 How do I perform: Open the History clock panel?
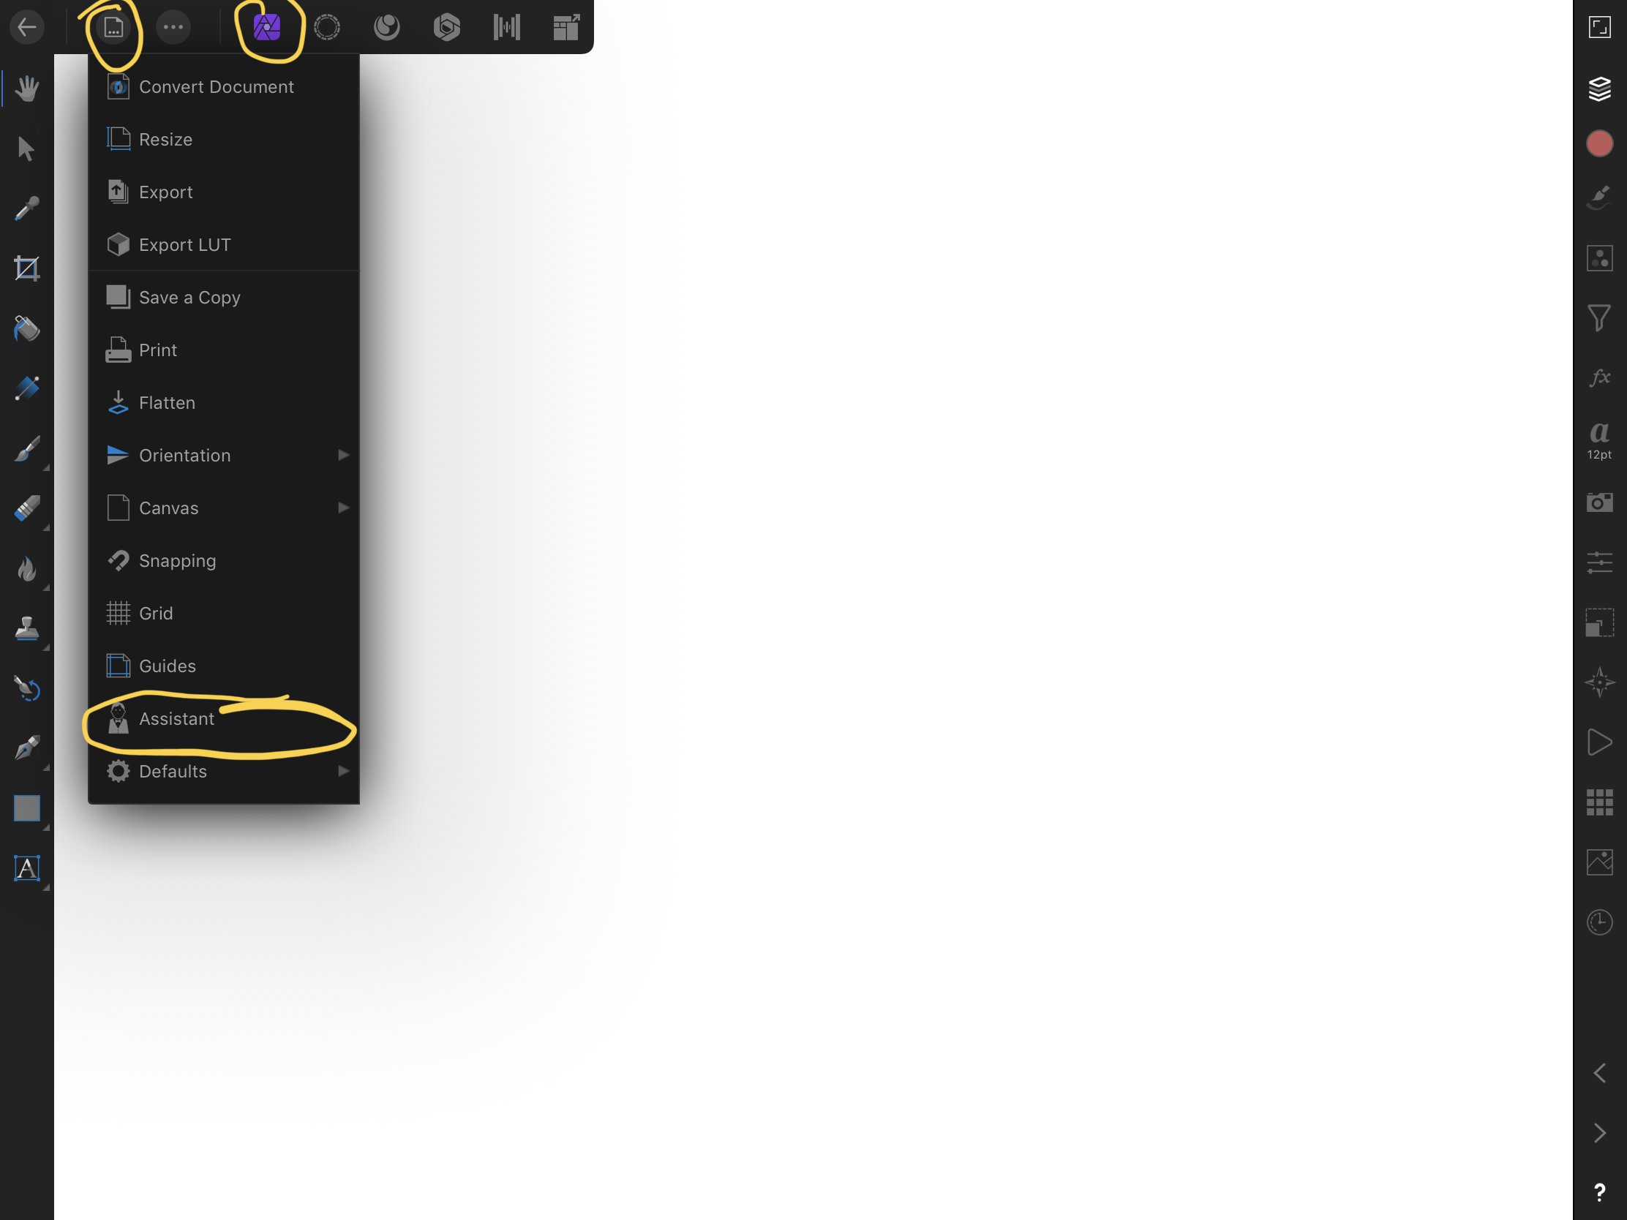(1599, 922)
